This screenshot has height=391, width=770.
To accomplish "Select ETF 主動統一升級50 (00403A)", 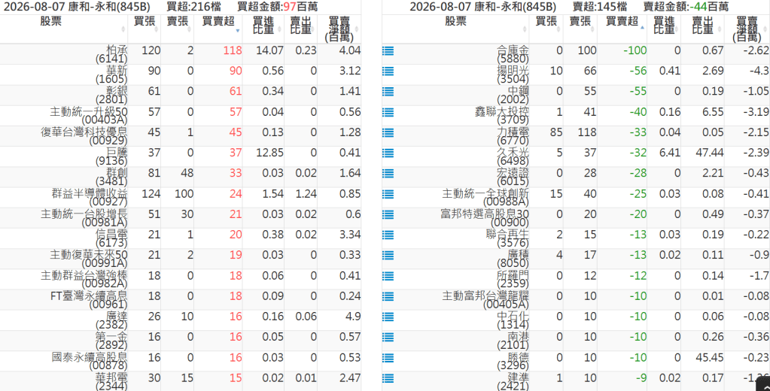I will (89, 116).
